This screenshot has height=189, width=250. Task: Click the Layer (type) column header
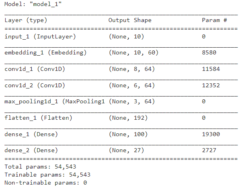[x=26, y=20]
